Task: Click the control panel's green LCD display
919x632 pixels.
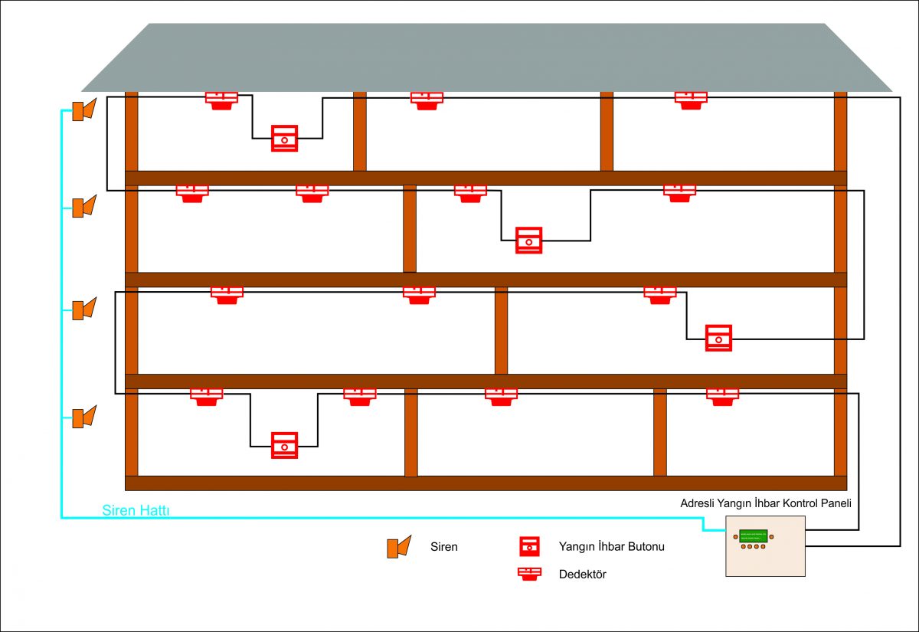Action: [x=753, y=535]
